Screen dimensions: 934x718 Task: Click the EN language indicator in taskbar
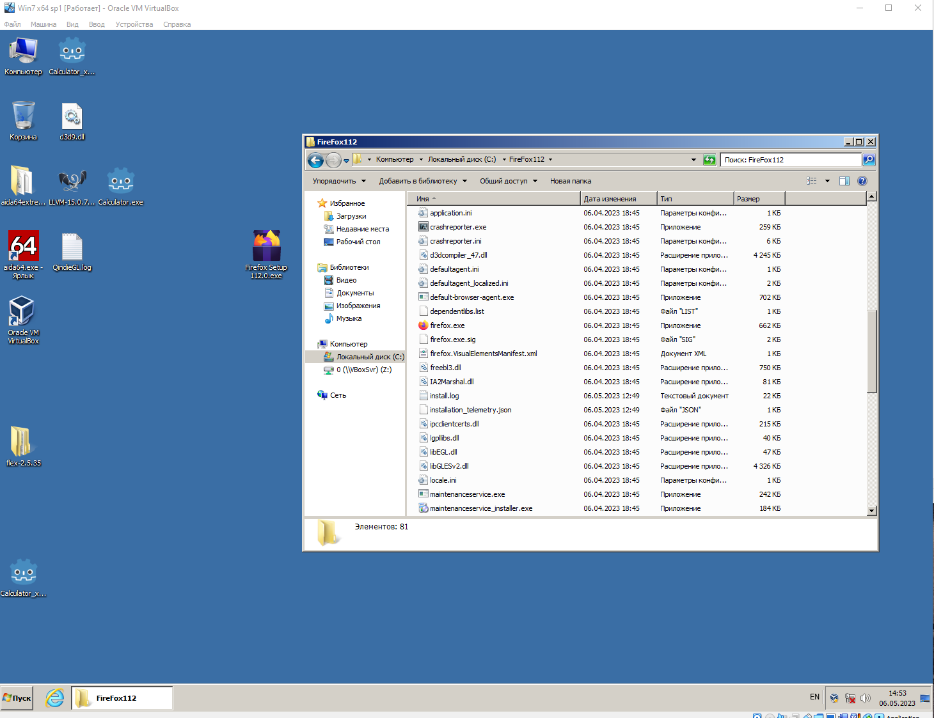tap(814, 697)
